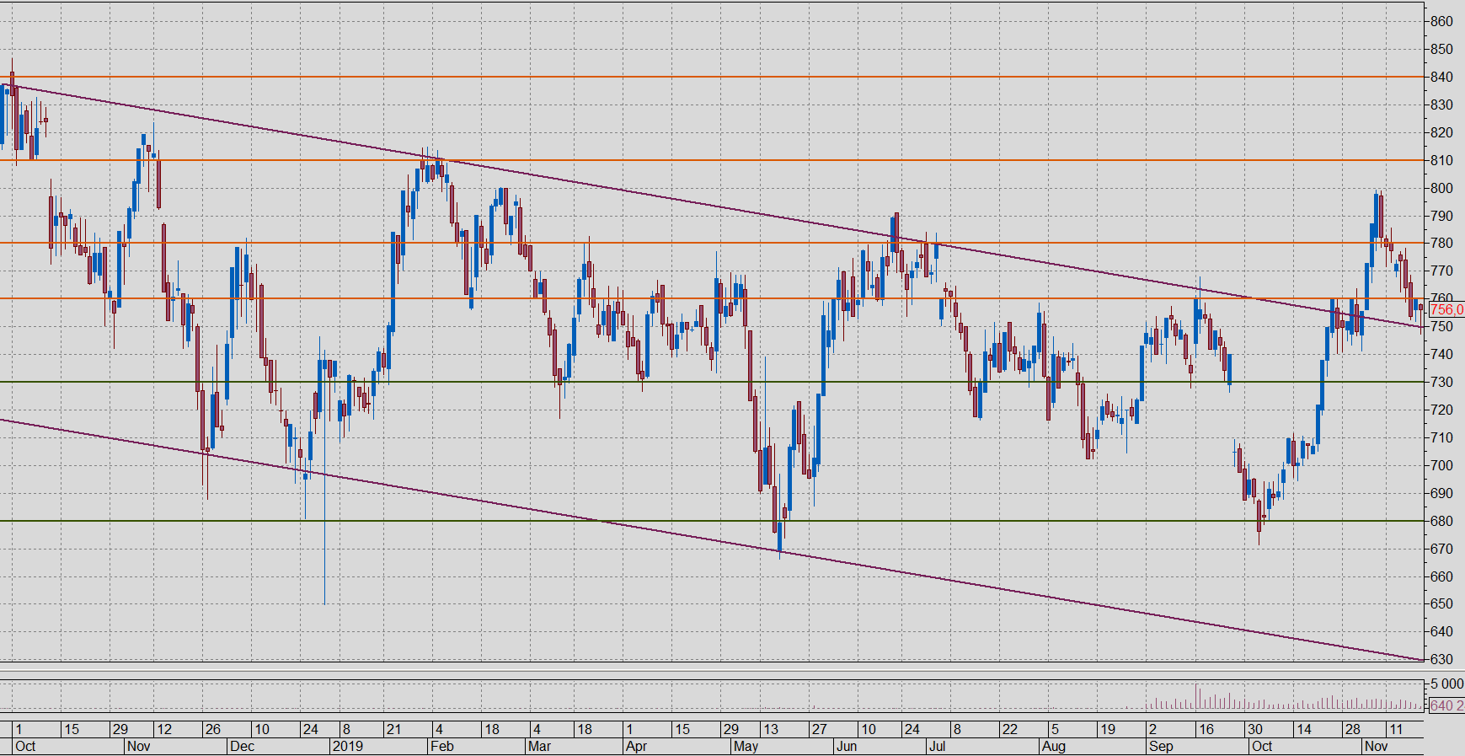Select the 780 price axis label
The height and width of the screenshot is (756, 1465).
[1441, 243]
